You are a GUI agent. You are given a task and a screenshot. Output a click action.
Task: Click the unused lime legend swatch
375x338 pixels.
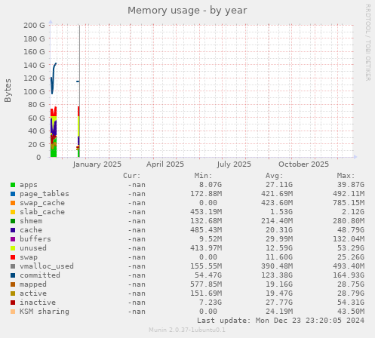(13, 248)
